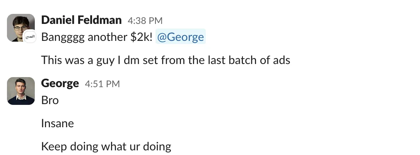Click the word "Keep" in George's message

coord(53,147)
